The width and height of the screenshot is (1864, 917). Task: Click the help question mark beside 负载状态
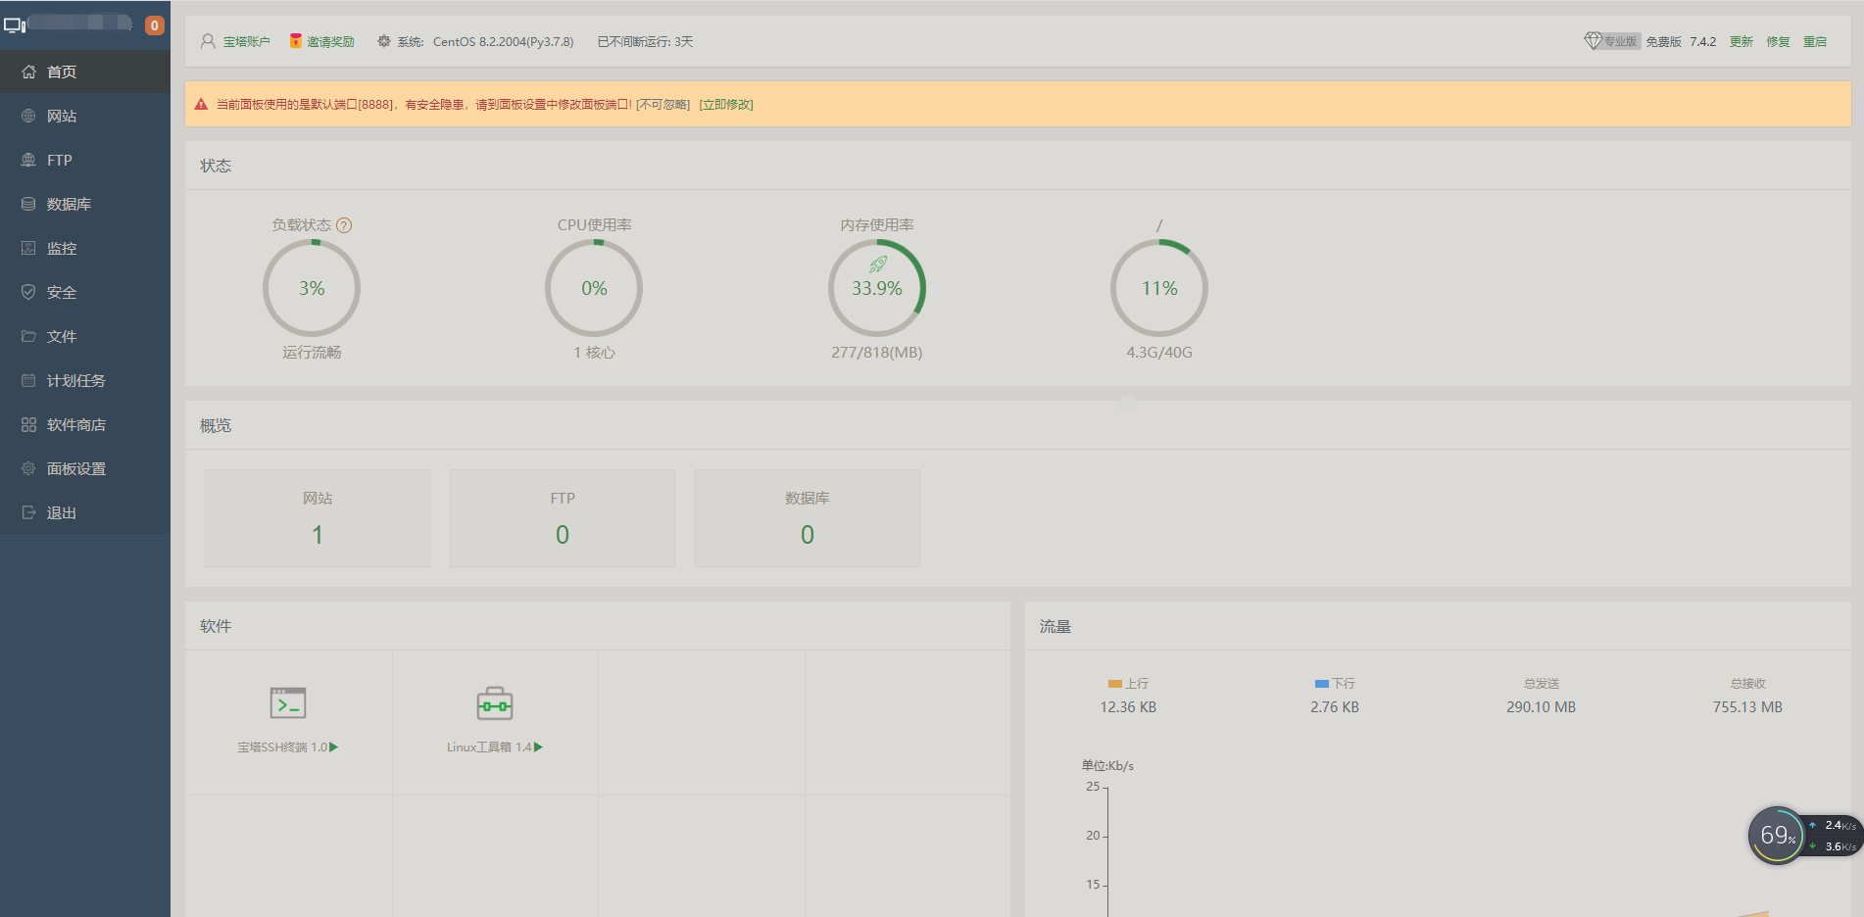coord(344,225)
